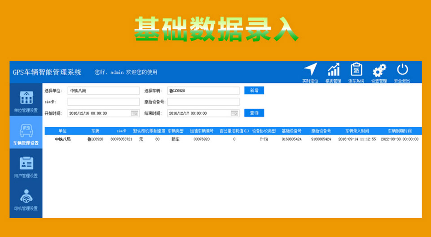Click the 车辆类型 column header
Image resolution: width=431 pixels, height=237 pixels.
[x=176, y=131]
